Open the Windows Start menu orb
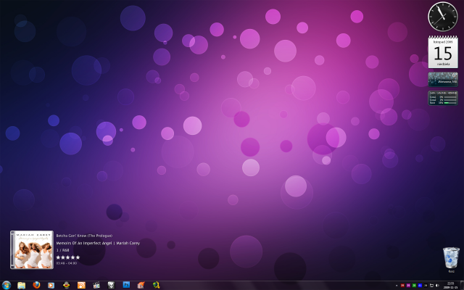This screenshot has width=464, height=290. click(x=7, y=285)
